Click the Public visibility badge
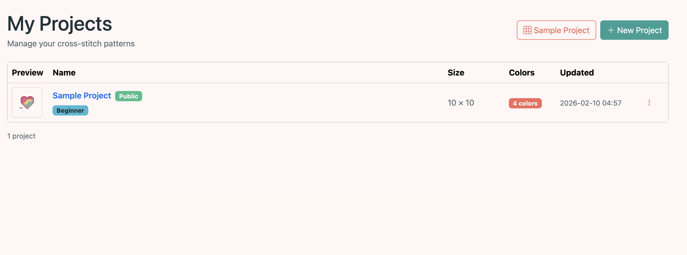 [x=129, y=96]
